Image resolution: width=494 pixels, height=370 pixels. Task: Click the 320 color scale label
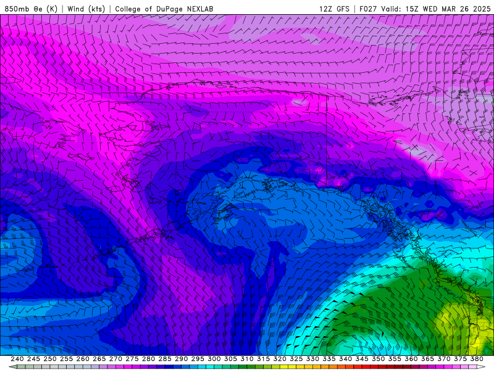(280, 359)
